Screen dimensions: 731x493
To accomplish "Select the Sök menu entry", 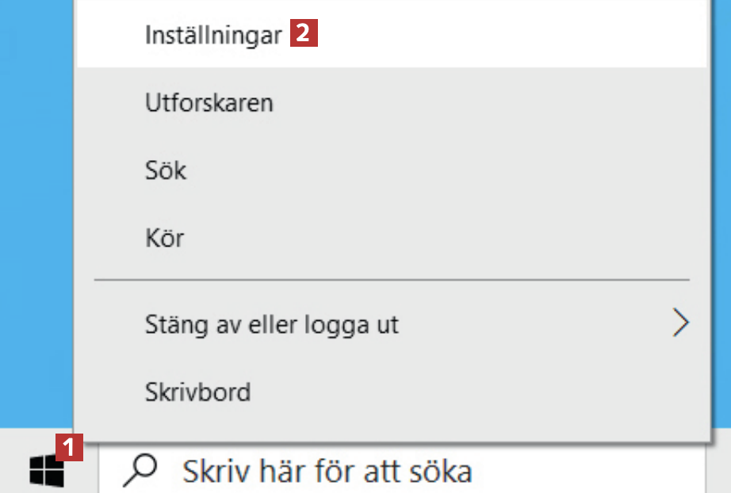I will point(166,170).
